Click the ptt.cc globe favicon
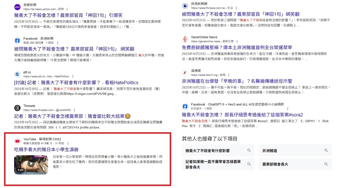Screen dimensions: 338x188 (17, 74)
